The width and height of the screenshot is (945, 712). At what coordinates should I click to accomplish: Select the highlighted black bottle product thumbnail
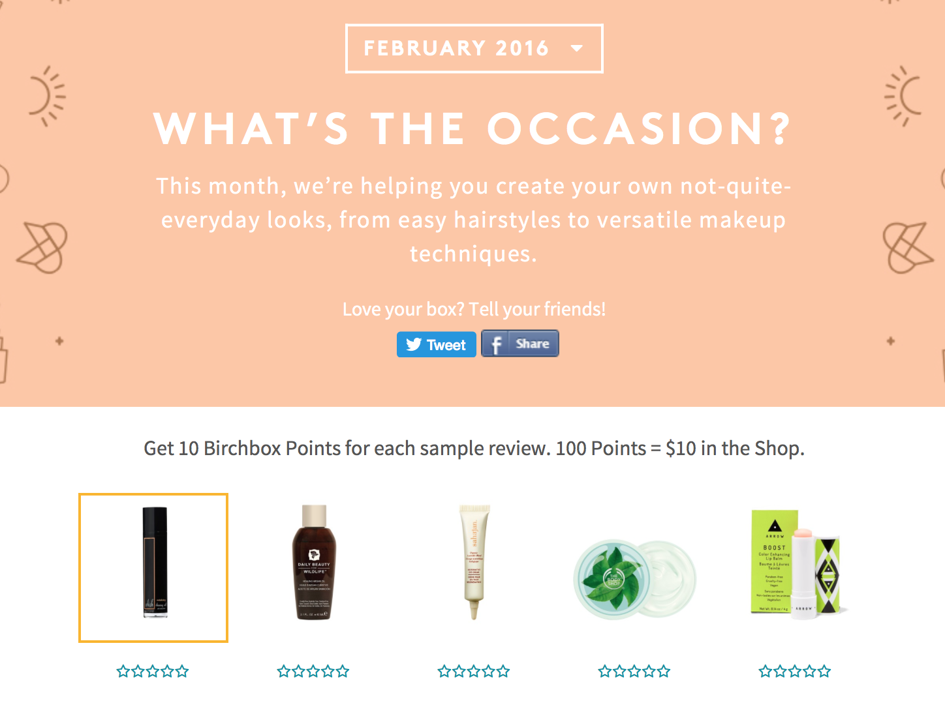point(153,567)
